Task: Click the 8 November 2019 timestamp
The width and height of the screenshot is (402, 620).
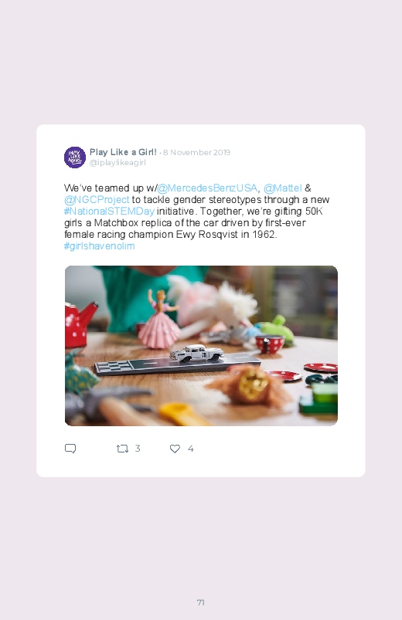Action: tap(196, 152)
